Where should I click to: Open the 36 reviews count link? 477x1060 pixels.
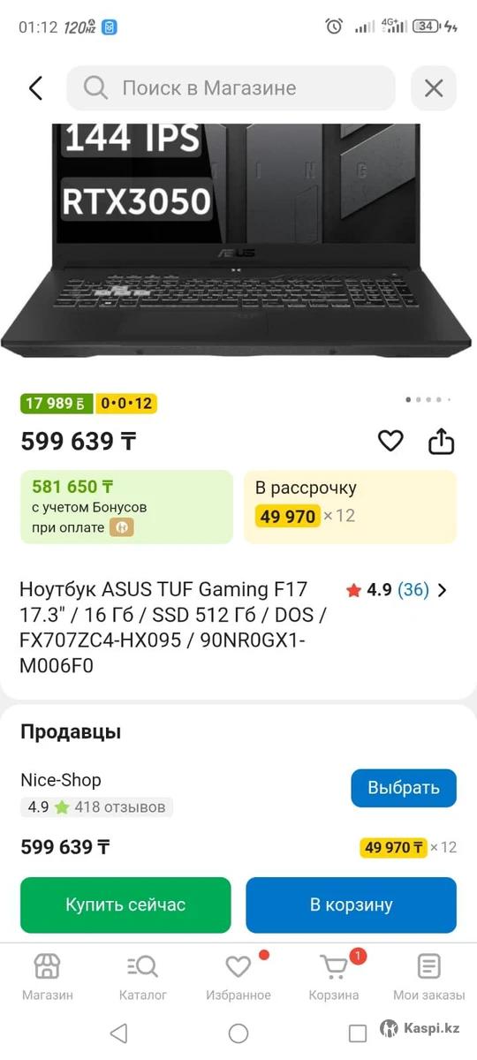point(413,590)
